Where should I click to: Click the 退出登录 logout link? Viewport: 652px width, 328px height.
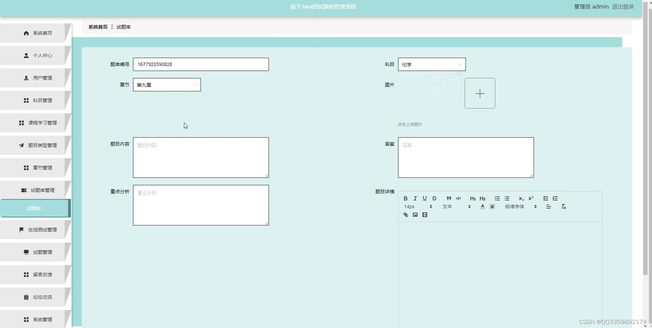tap(623, 6)
